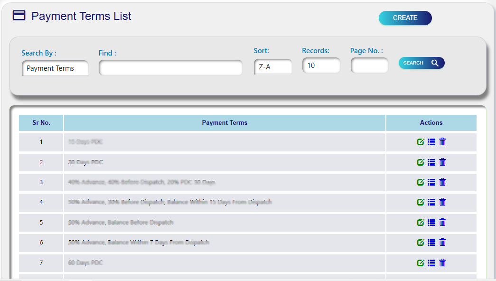This screenshot has width=496, height=281.
Task: Click the card icon beside Payment Terms List
Action: (19, 15)
